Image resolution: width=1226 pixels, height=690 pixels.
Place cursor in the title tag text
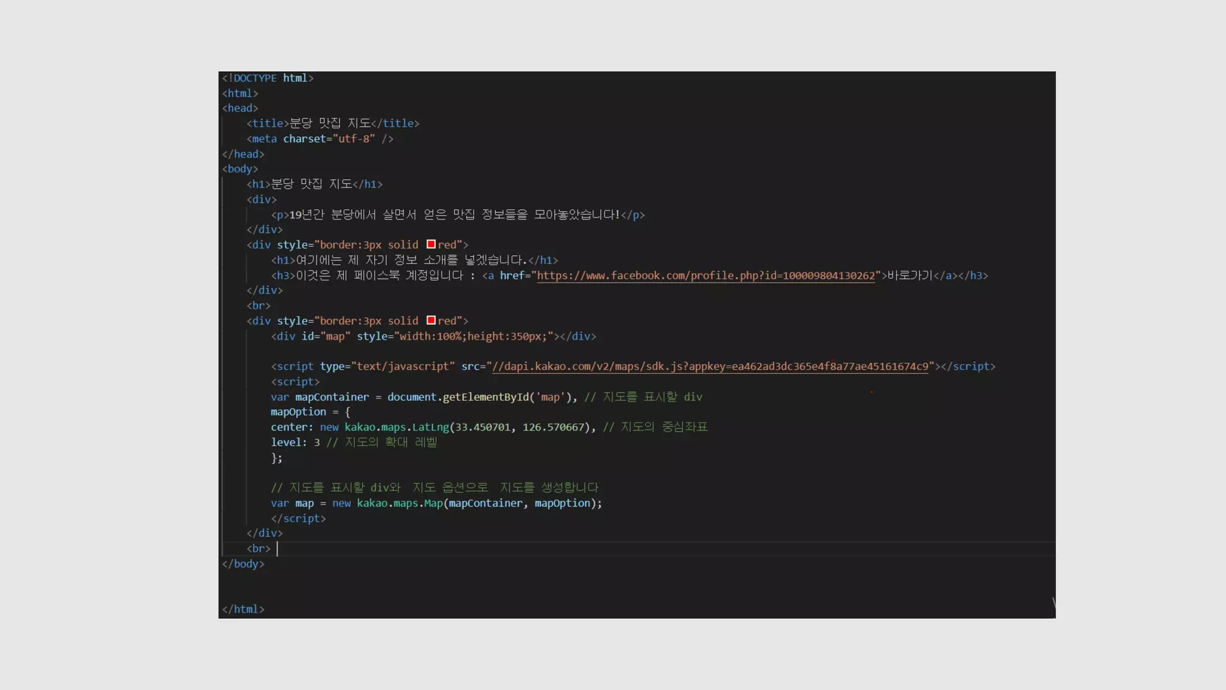click(x=329, y=123)
